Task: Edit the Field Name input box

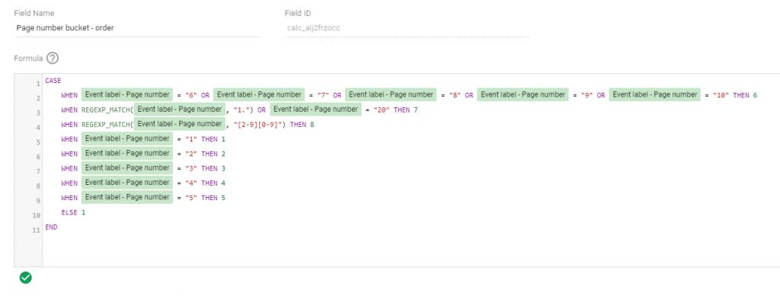Action: pyautogui.click(x=137, y=28)
